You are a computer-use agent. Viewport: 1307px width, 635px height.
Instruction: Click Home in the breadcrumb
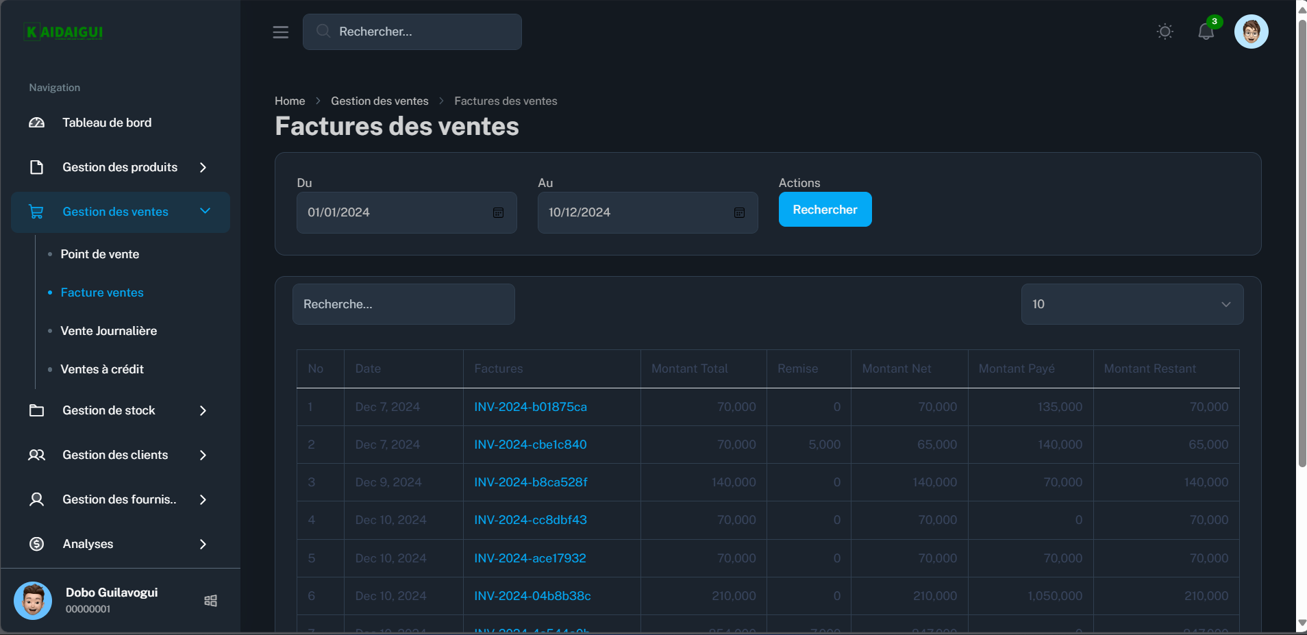290,101
